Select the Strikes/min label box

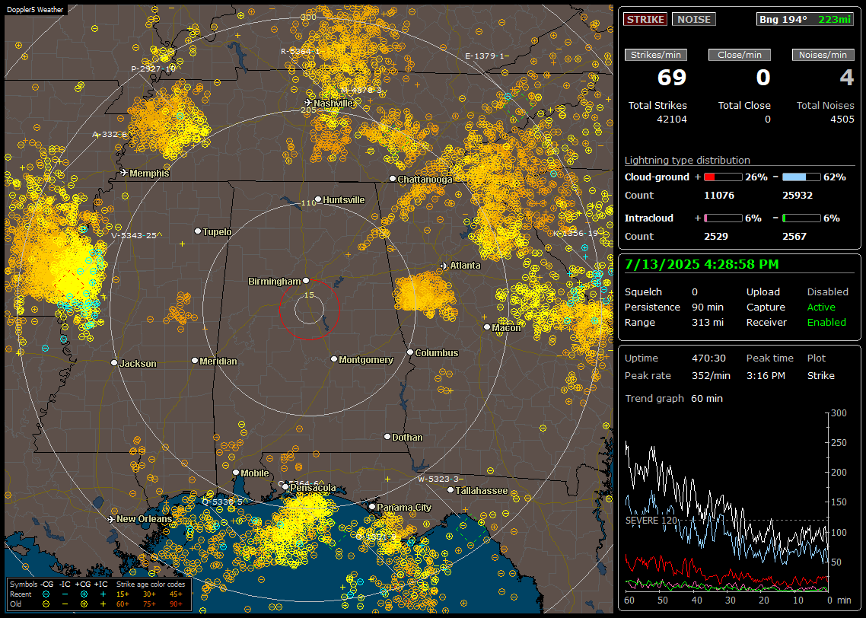655,55
